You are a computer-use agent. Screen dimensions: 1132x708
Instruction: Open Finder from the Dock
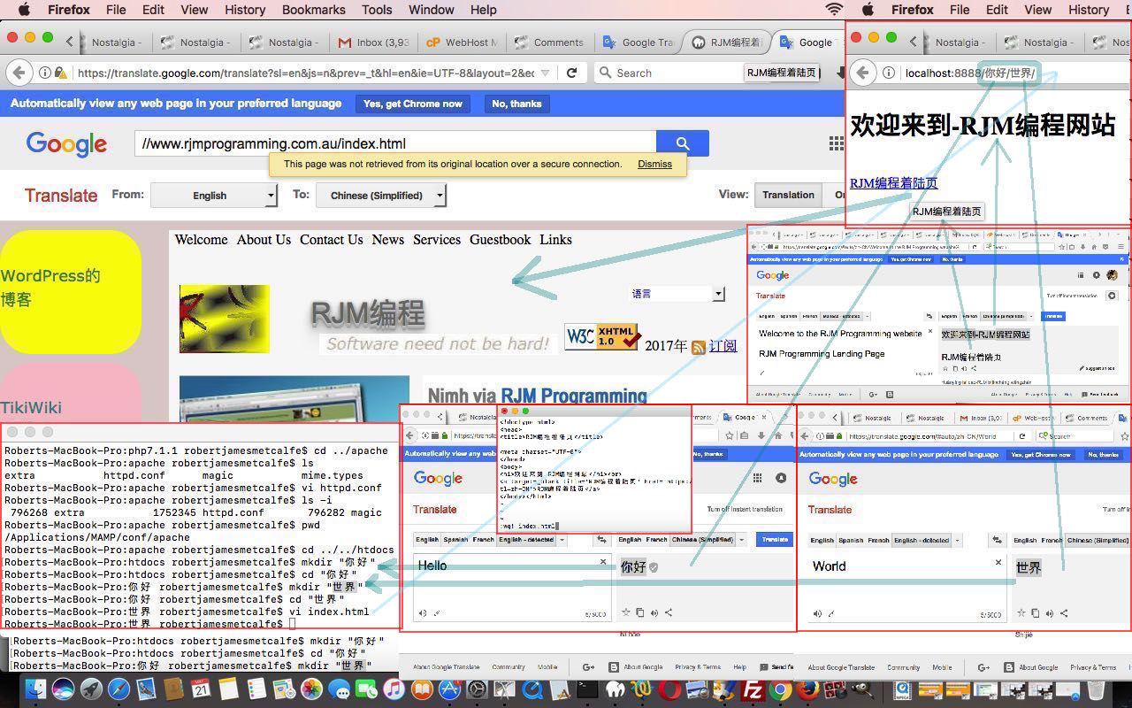pos(35,689)
